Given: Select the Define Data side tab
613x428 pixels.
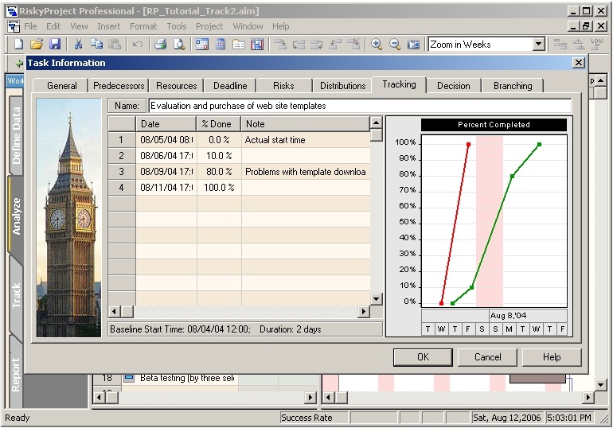Looking at the screenshot, I should tap(16, 135).
